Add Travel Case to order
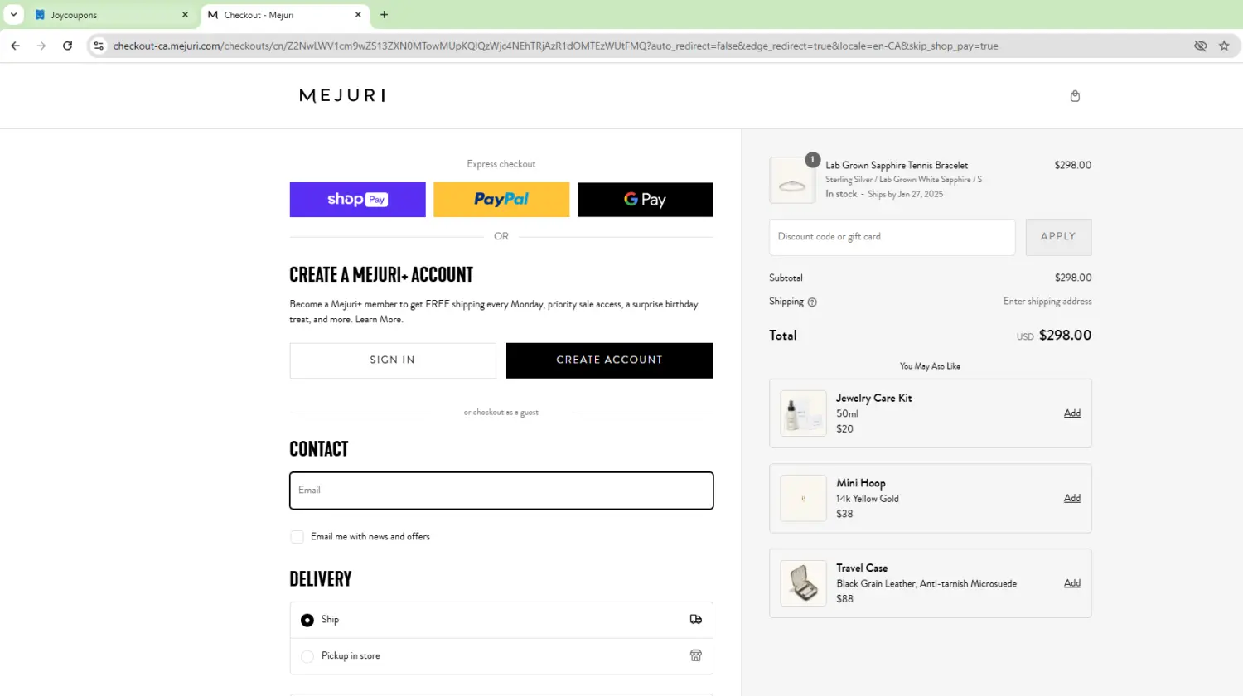 tap(1072, 583)
